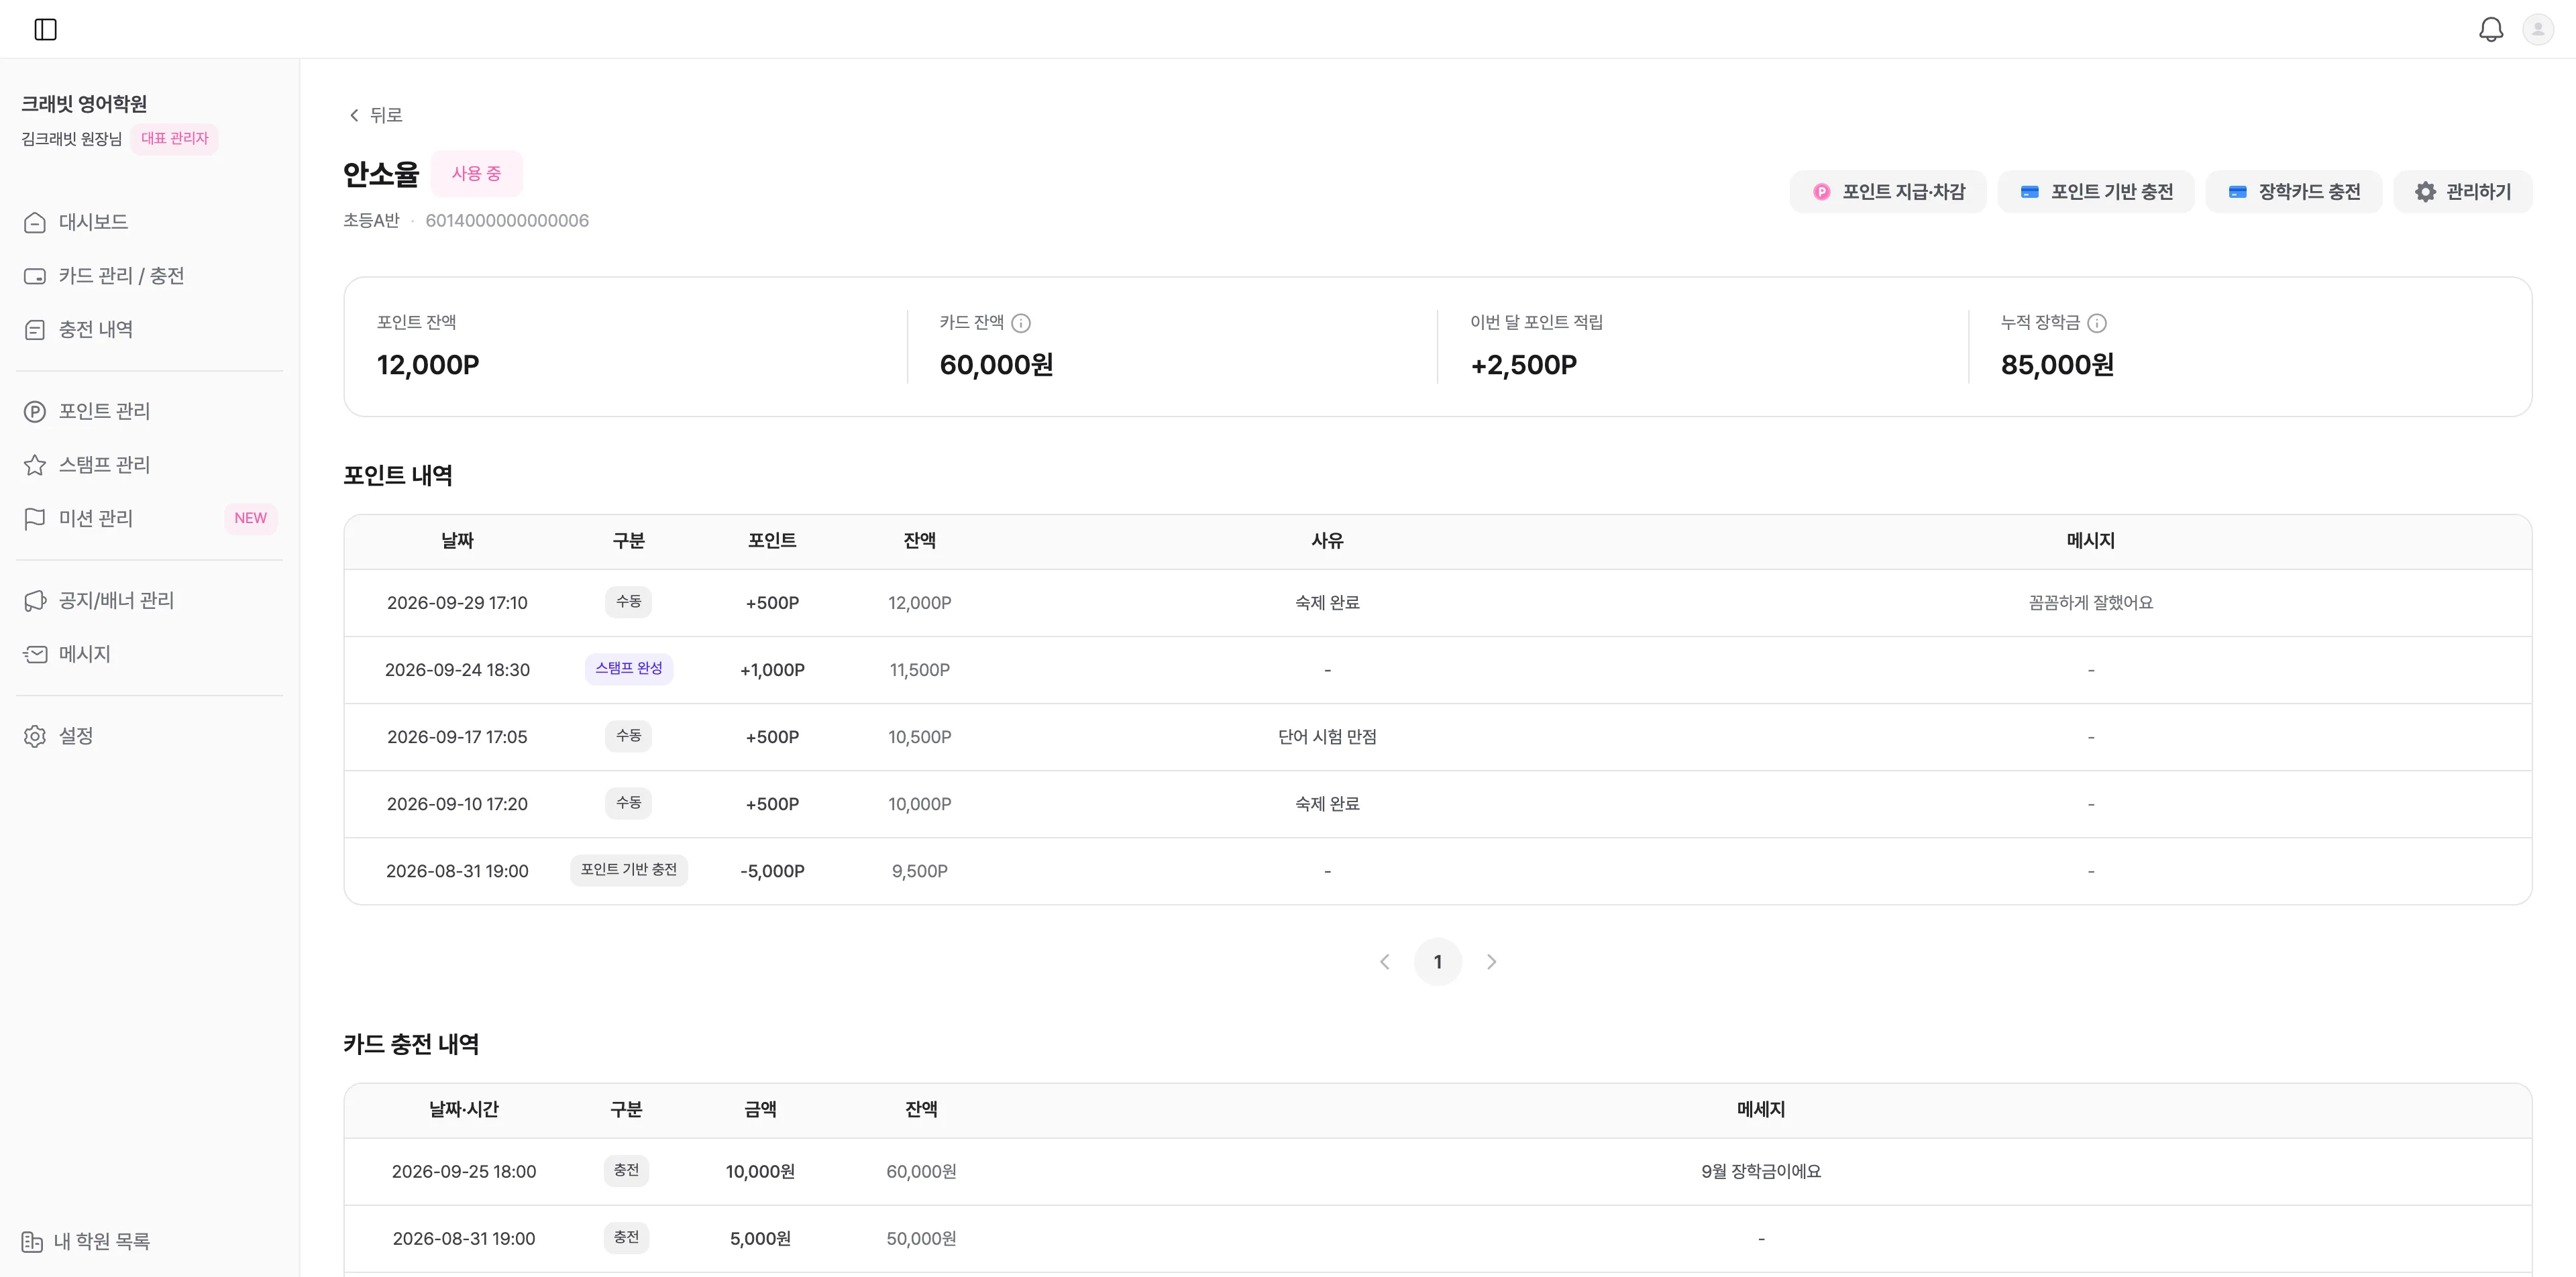2576x1277 pixels.
Task: Click the 충전 badge in the 2026-09-25 row
Action: 626,1170
